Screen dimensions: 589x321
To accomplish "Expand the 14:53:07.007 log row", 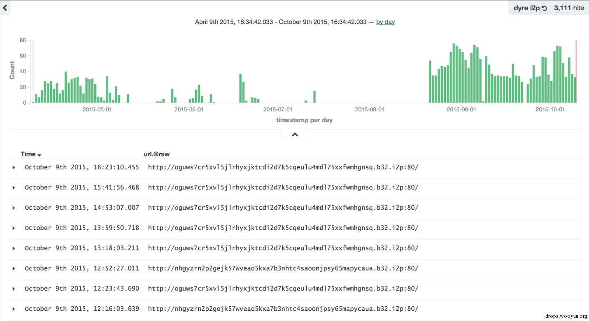I will (x=14, y=208).
